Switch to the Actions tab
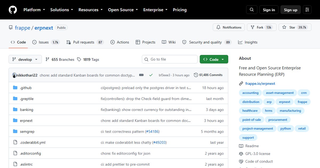320x168 pixels. coord(120,42)
